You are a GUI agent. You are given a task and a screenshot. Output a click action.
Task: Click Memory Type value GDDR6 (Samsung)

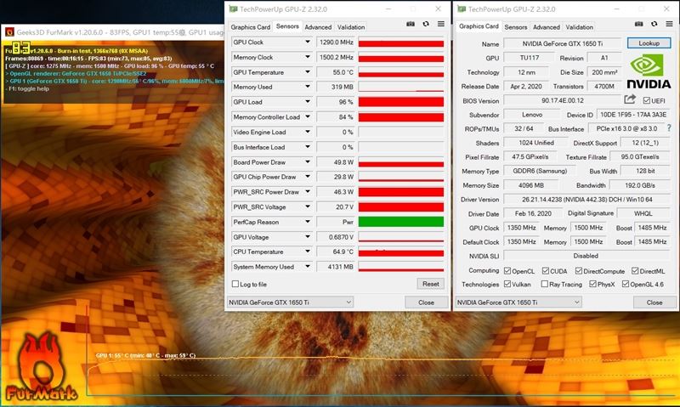pyautogui.click(x=540, y=171)
